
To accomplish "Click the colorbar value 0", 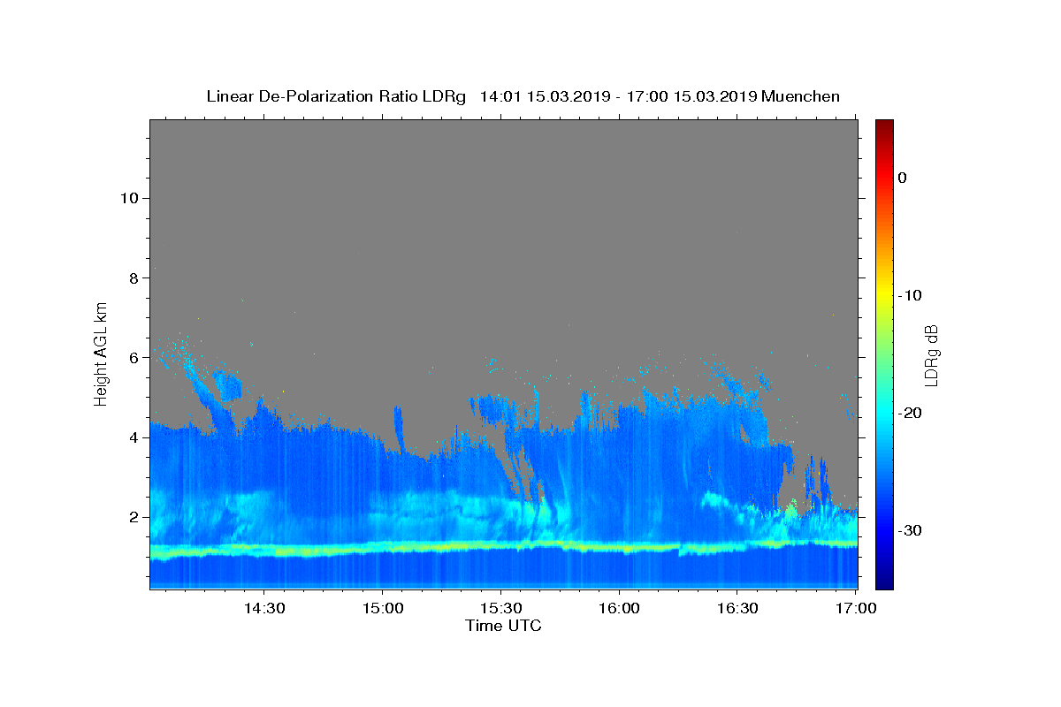I will point(903,178).
